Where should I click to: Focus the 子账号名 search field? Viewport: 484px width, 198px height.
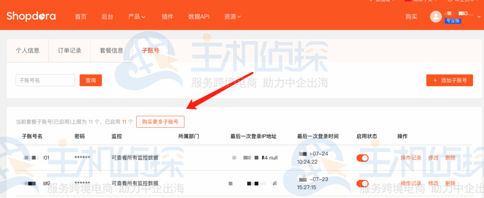pos(45,80)
